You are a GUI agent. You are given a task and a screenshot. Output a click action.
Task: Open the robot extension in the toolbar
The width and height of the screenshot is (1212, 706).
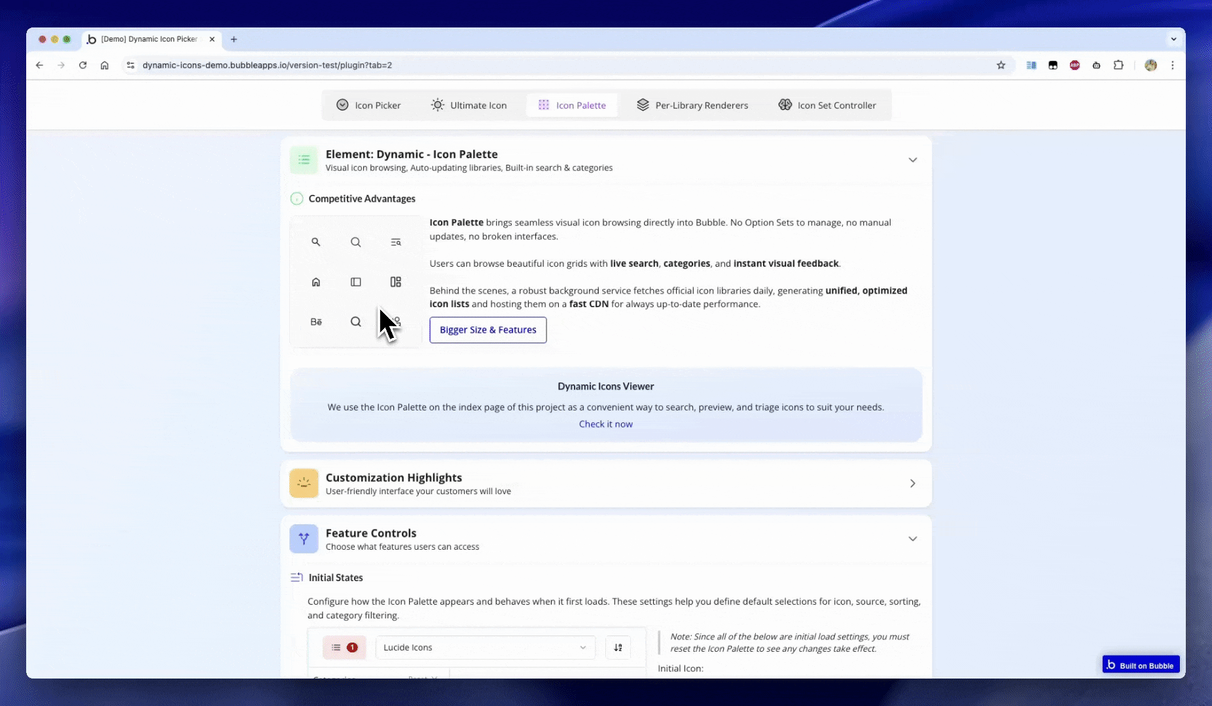[1096, 65]
